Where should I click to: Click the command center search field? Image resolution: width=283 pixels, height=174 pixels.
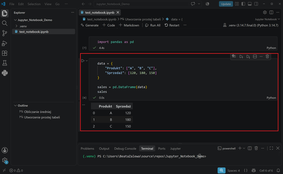point(142,4)
